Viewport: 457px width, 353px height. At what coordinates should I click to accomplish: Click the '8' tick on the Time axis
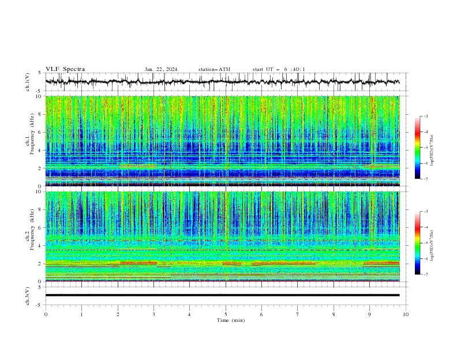click(x=334, y=314)
